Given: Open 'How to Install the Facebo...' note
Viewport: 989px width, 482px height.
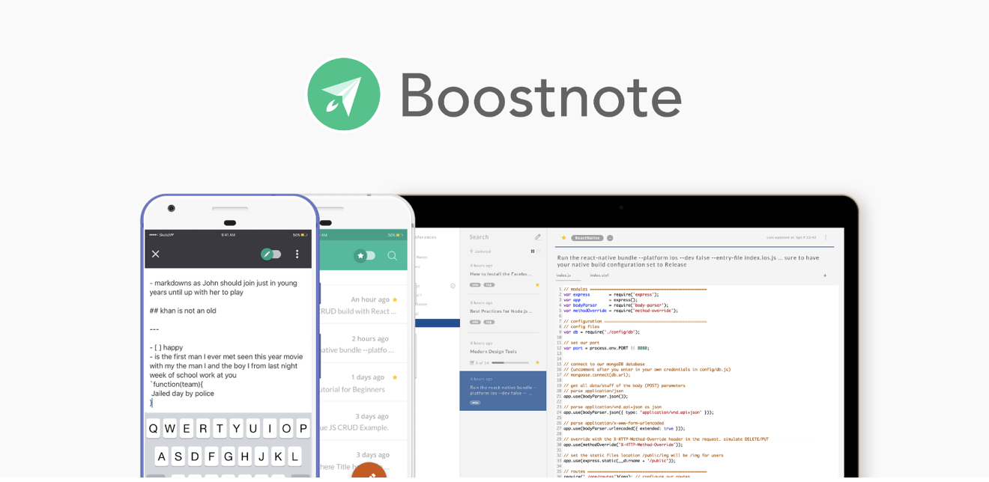Looking at the screenshot, I should (503, 275).
